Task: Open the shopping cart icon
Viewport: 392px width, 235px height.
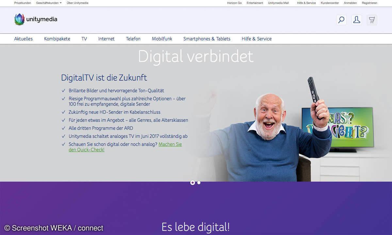Action: coord(372,20)
